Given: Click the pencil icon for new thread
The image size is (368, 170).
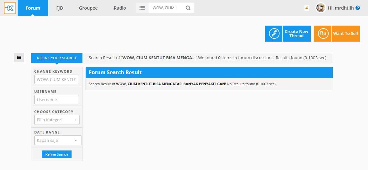Looking at the screenshot, I should (274, 34).
